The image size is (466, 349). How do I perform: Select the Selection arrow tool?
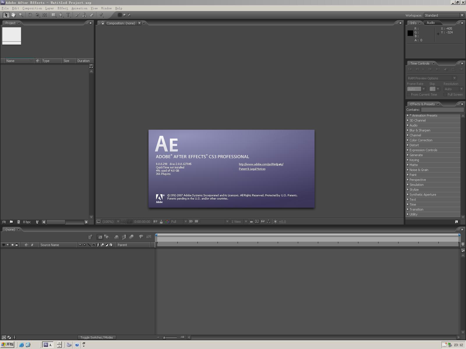pyautogui.click(x=6, y=15)
